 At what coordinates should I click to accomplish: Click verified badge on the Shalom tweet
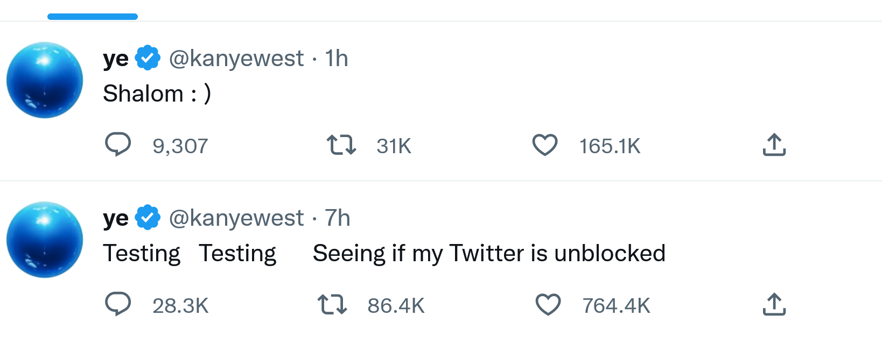[x=148, y=58]
